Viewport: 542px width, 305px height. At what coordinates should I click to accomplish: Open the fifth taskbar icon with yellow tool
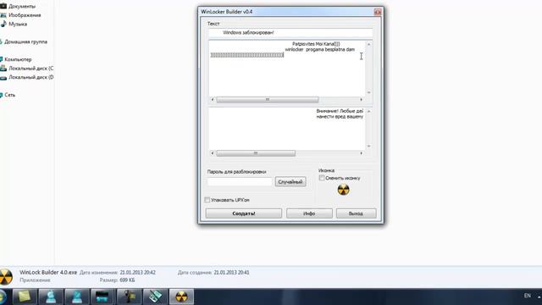129,297
